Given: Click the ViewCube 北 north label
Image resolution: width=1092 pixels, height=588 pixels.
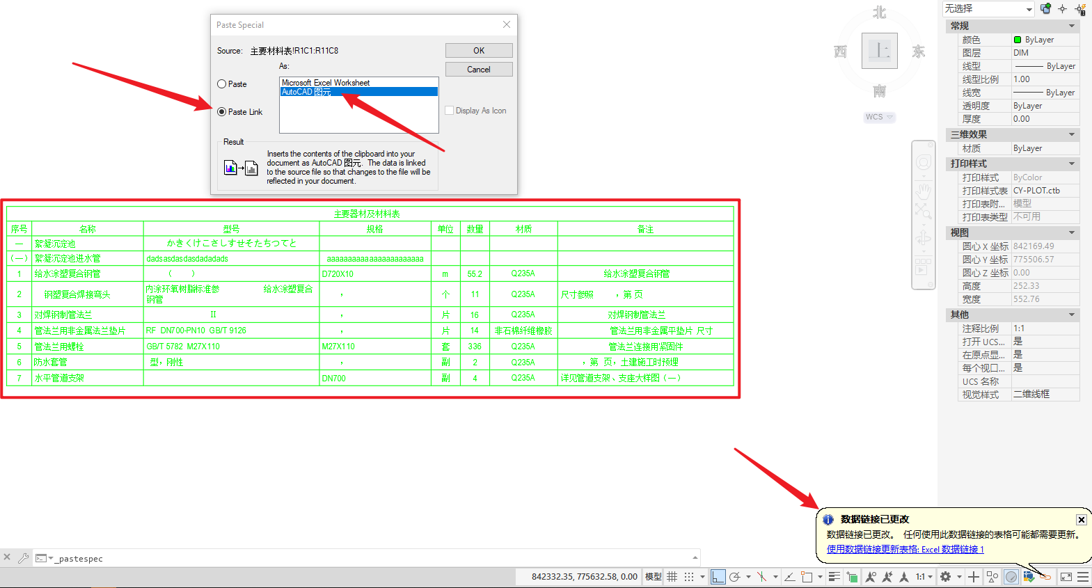Looking at the screenshot, I should 880,13.
